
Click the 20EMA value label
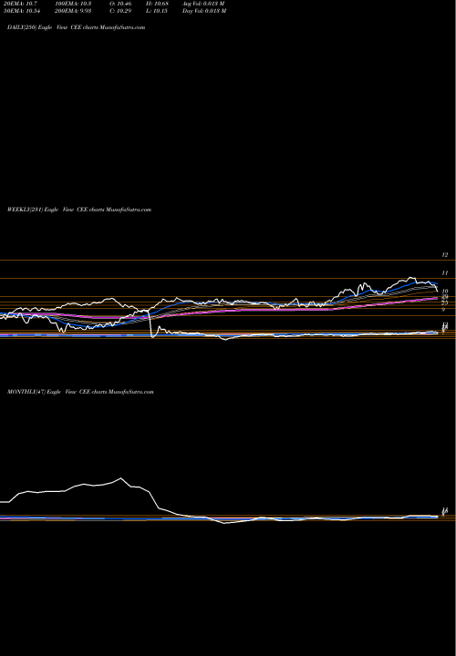pos(21,4)
